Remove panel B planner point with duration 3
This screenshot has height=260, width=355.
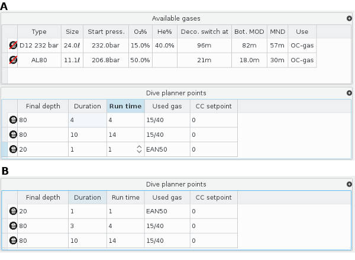click(x=13, y=226)
